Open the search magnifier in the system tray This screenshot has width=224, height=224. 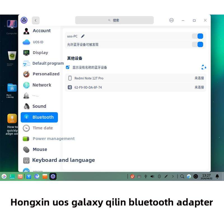(182, 176)
